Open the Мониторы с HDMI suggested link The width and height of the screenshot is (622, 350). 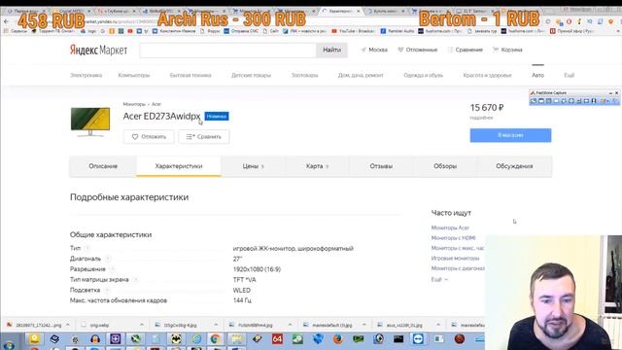454,237
